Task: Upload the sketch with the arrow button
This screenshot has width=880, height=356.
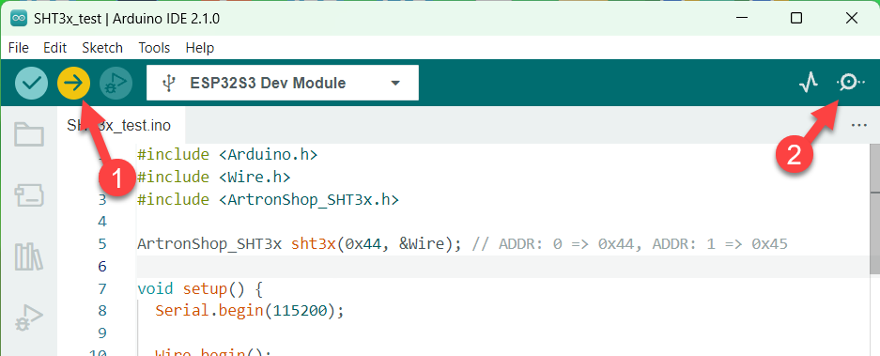Action: coord(73,83)
